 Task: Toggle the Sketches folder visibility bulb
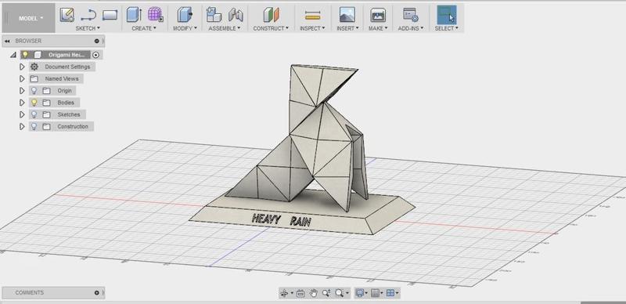[x=34, y=115]
